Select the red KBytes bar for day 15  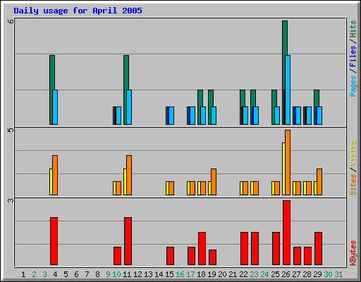[x=170, y=256]
